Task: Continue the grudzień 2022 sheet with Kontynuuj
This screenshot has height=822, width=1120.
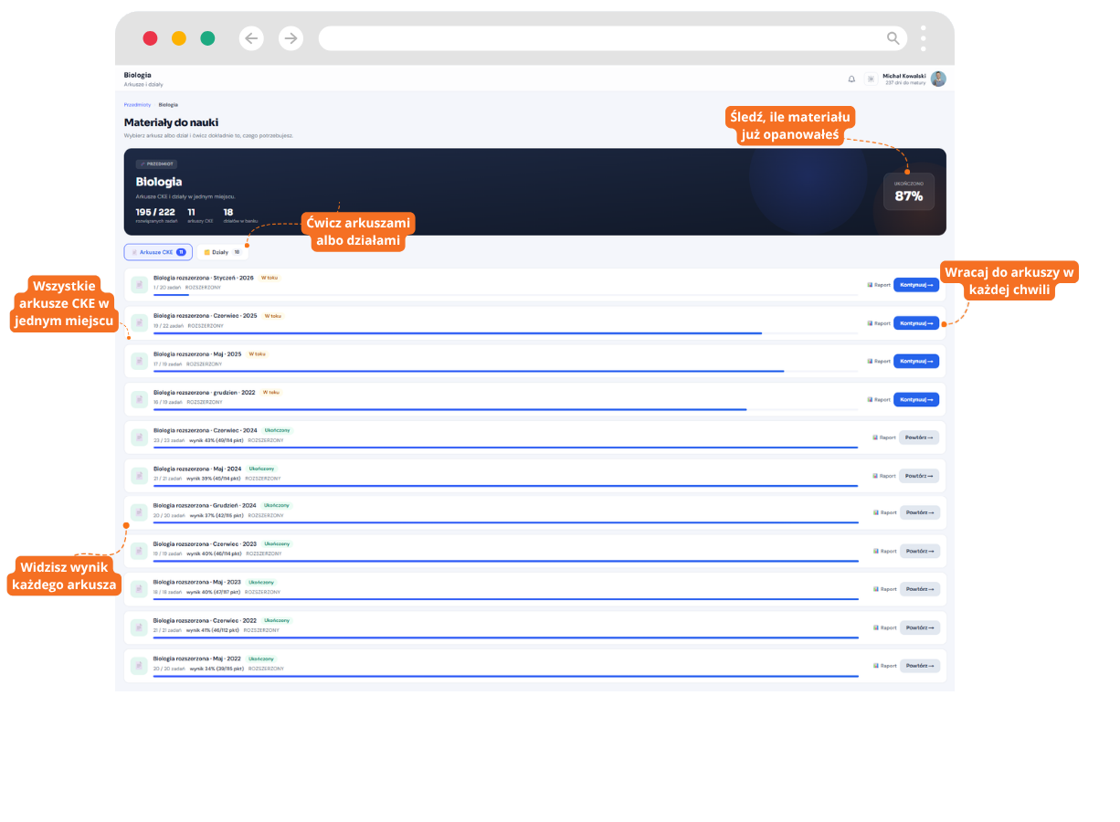Action: (x=916, y=400)
